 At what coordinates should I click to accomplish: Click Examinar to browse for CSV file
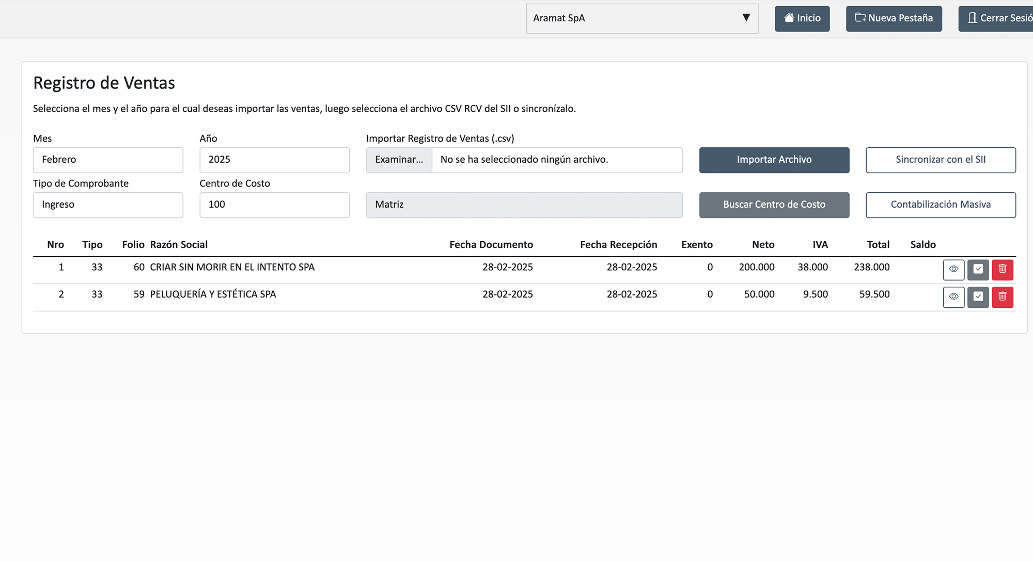399,160
